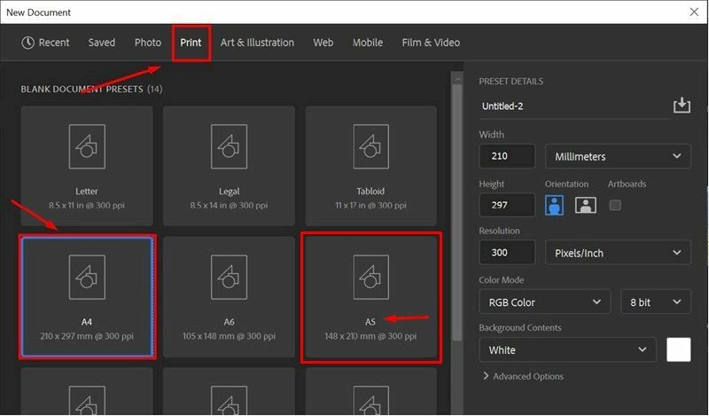Click the scrollbar up arrow
This screenshot has height=416, width=709.
tap(457, 80)
